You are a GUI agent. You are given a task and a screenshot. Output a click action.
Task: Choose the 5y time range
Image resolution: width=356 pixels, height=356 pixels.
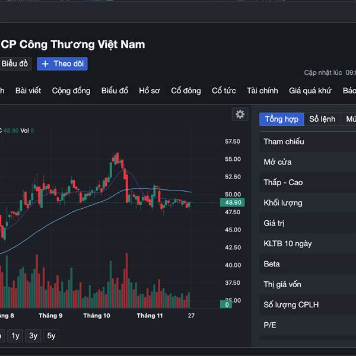point(52,336)
